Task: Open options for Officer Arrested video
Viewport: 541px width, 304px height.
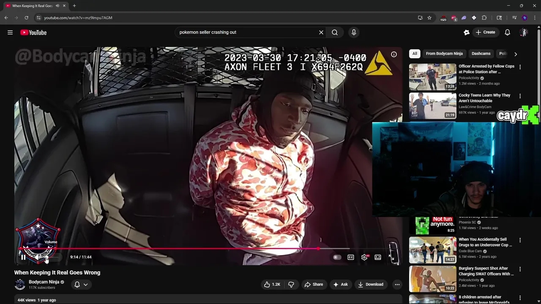Action: click(x=520, y=67)
